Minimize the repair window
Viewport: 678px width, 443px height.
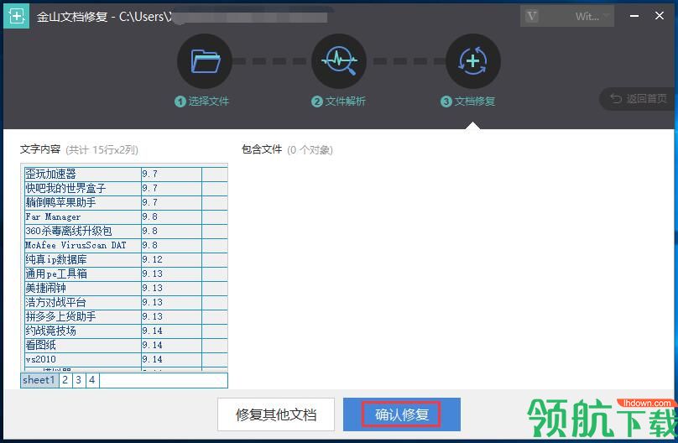[x=634, y=16]
